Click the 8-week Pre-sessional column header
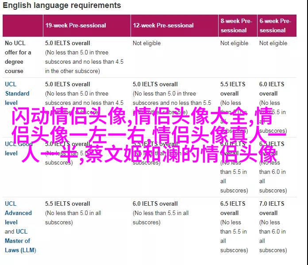Viewport: 308px width, 265px height. (x=238, y=26)
